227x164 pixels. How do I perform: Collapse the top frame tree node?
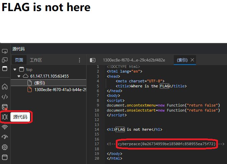(x=15, y=70)
